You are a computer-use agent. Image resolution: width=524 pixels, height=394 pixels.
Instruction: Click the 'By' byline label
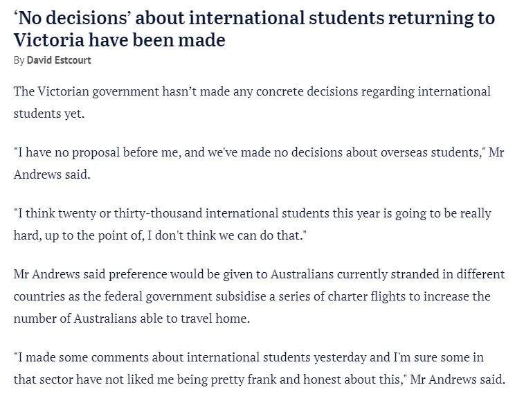[19, 60]
